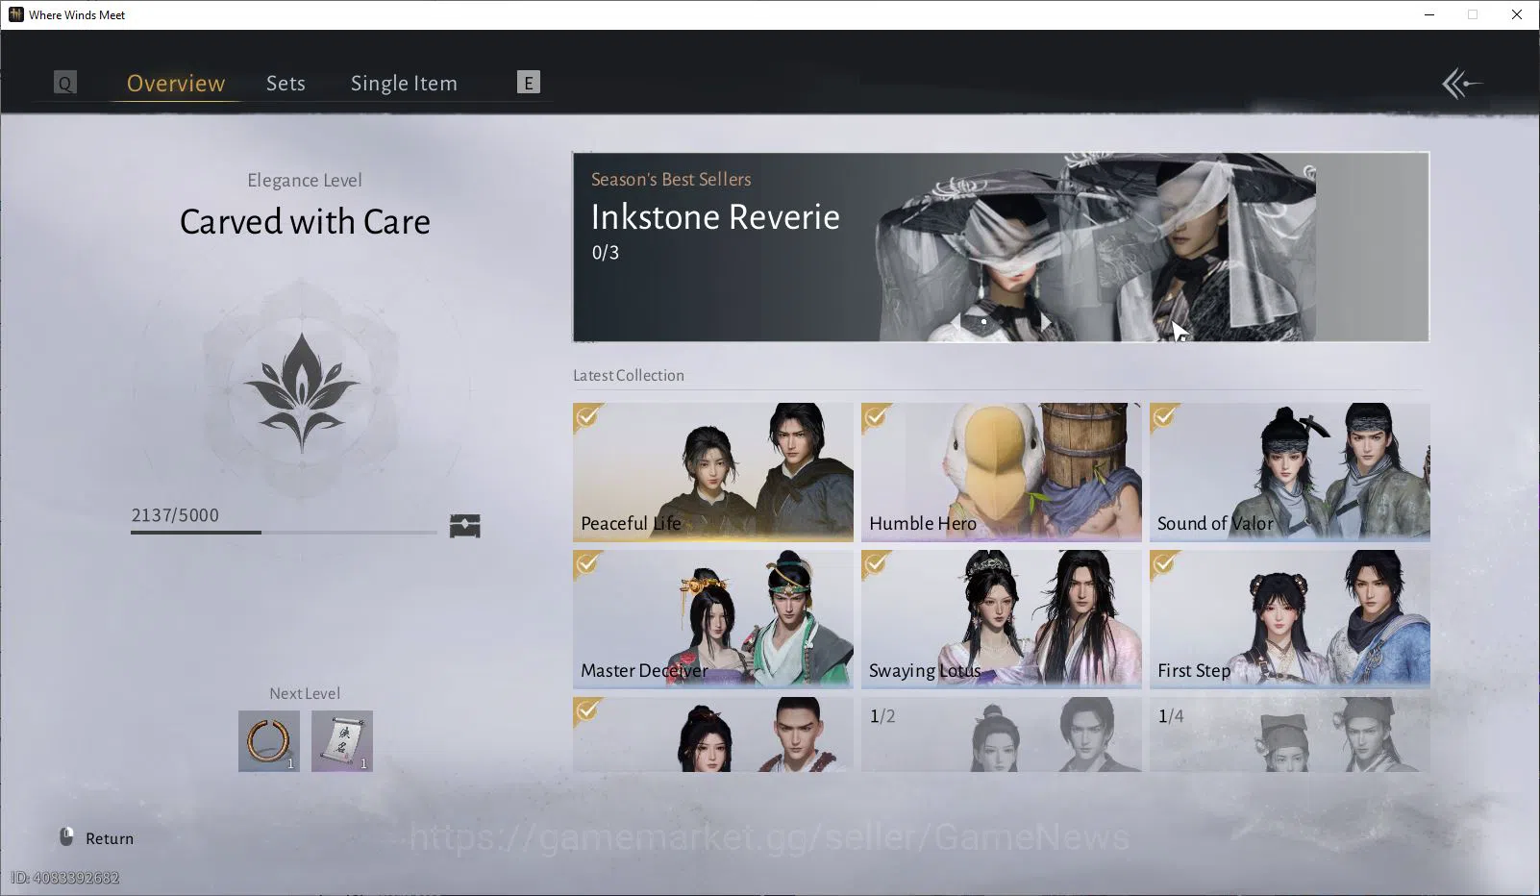
Task: Switch to the Single Item tab
Action: (404, 84)
